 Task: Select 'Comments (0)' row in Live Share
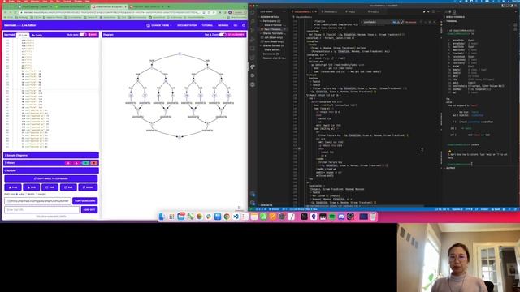pyautogui.click(x=271, y=54)
